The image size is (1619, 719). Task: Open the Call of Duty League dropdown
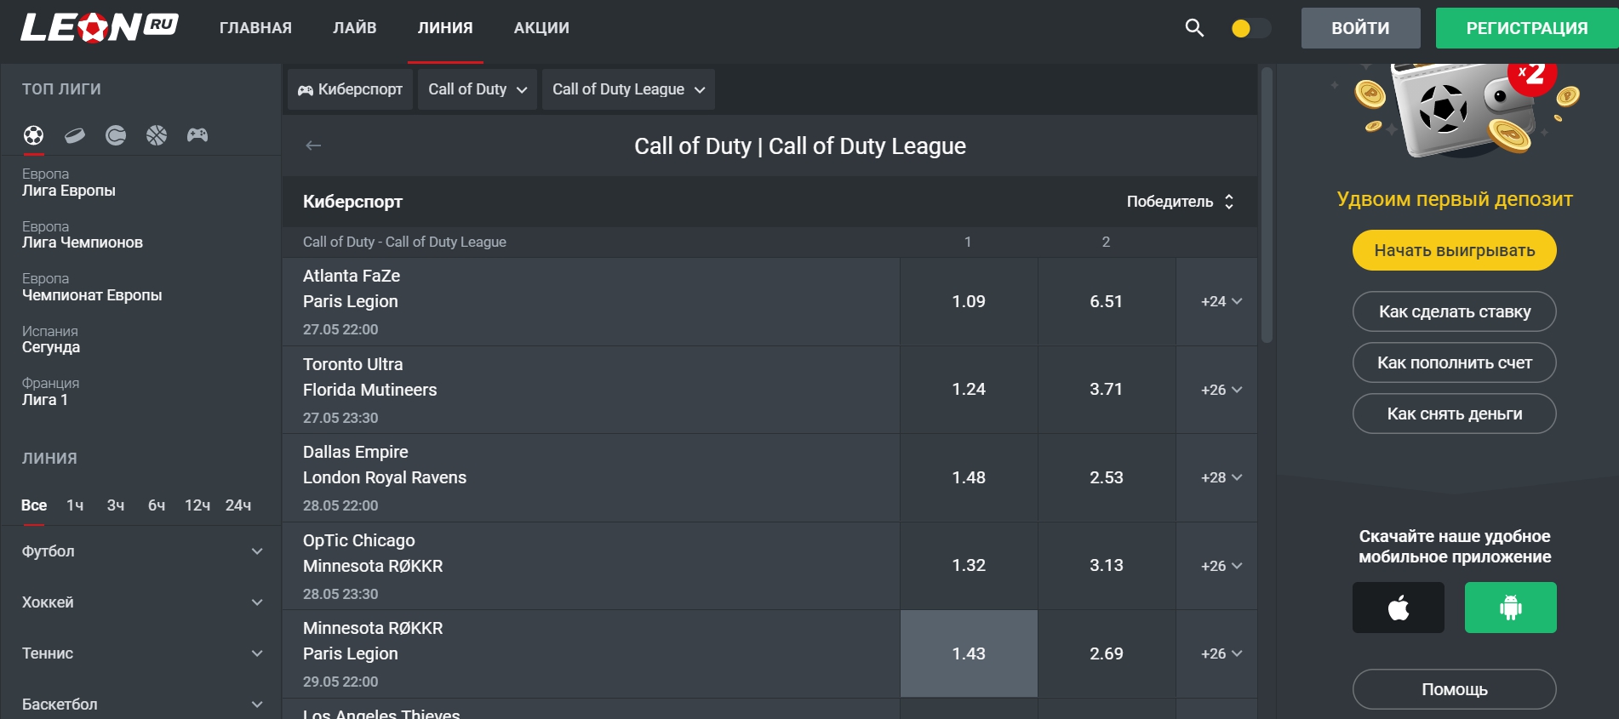click(x=628, y=89)
